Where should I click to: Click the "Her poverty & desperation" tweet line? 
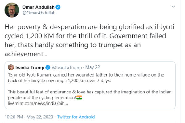(89, 27)
